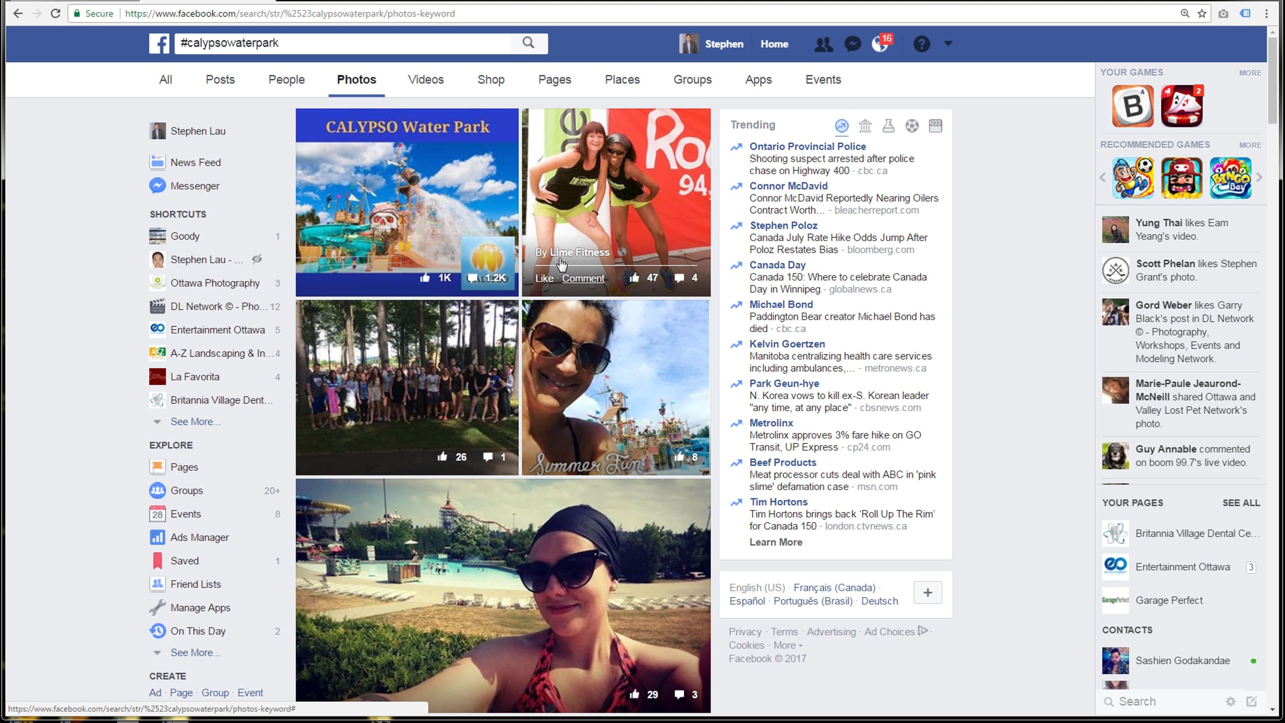This screenshot has width=1285, height=723.
Task: Bookmark page with star icon
Action: click(1202, 13)
